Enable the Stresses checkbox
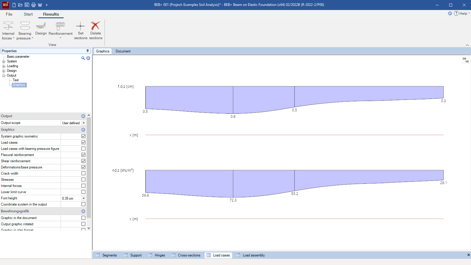This screenshot has width=471, height=265. [83, 180]
